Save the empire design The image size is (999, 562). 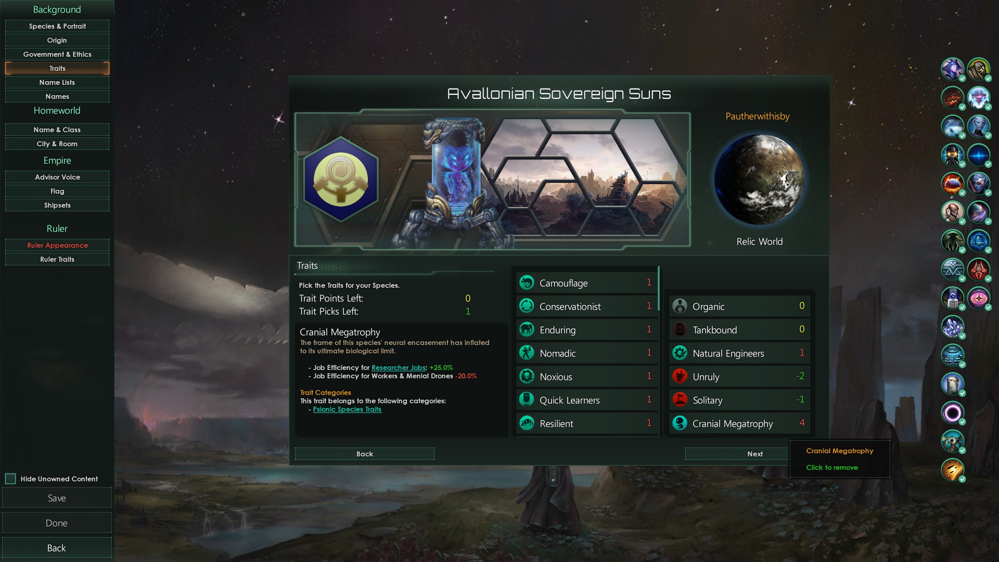57,498
